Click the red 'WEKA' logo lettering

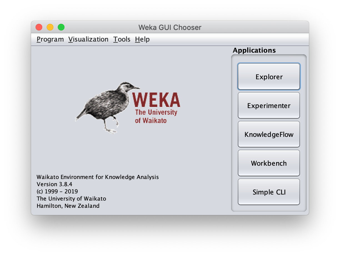(156, 99)
